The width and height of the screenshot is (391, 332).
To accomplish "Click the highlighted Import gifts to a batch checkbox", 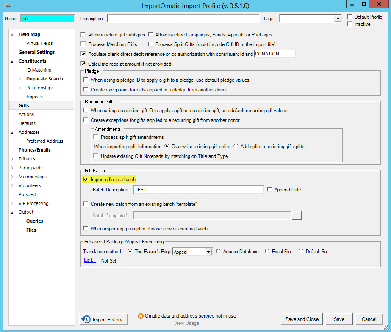I will tap(86, 179).
